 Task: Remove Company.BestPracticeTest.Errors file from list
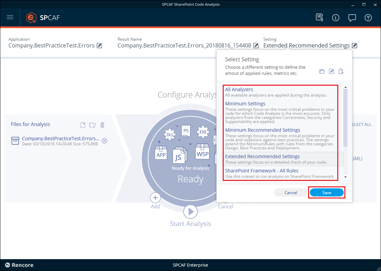[104, 141]
